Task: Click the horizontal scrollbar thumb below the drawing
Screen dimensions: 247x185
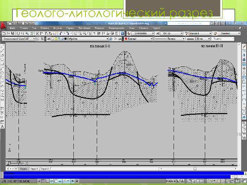Action: click(x=195, y=169)
